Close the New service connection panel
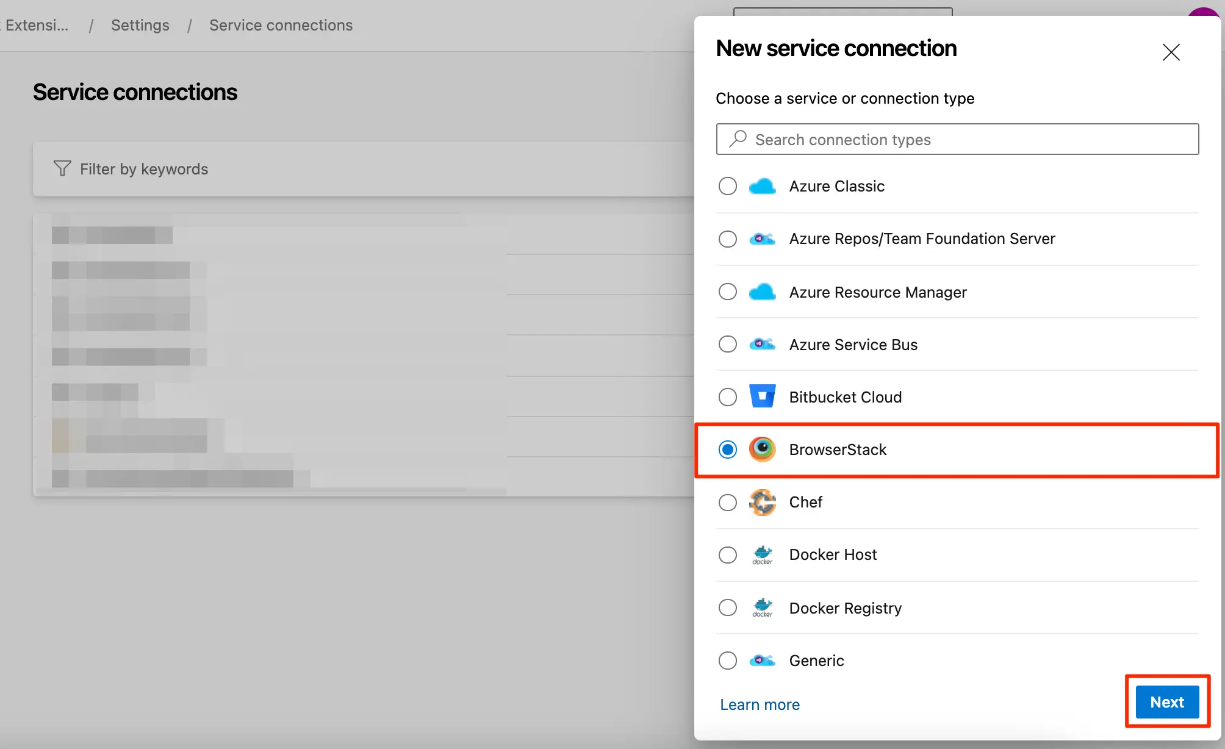 (x=1171, y=52)
